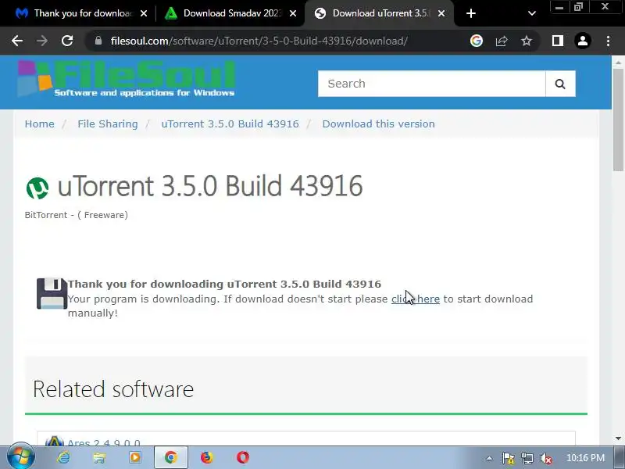625x469 pixels.
Task: Click the browser forward arrow
Action: tap(42, 41)
